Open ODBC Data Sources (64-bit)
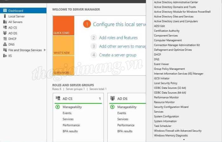This screenshot has height=142, width=222. [x=170, y=93]
